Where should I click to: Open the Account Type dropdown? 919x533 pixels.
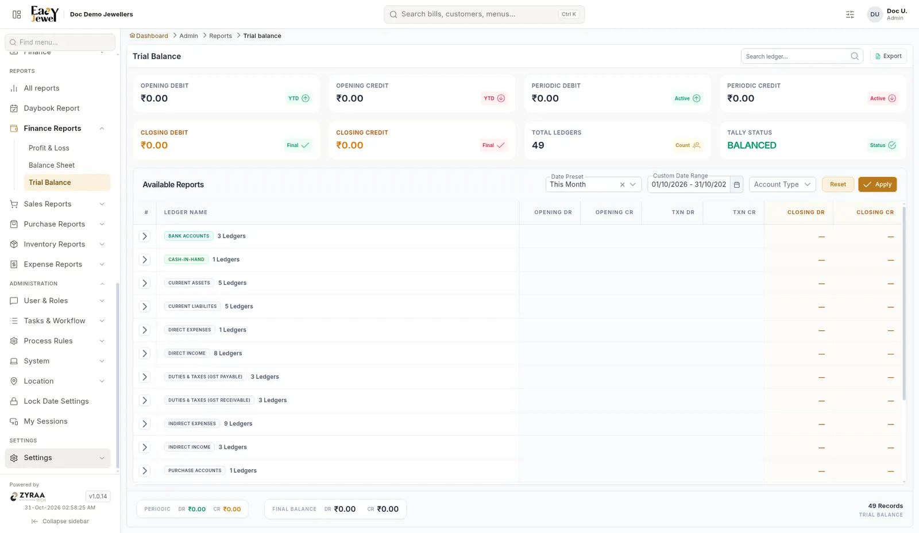click(782, 184)
